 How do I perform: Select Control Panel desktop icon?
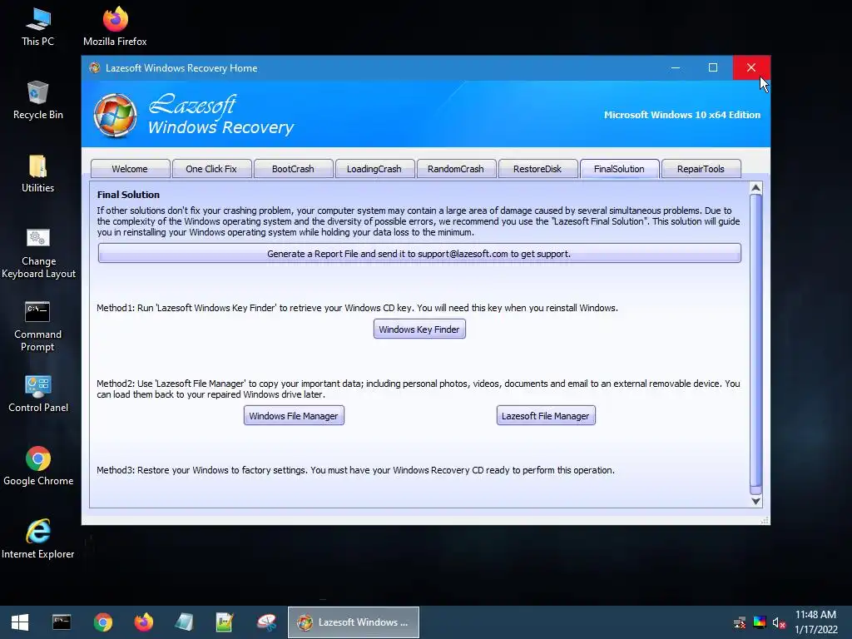(38, 394)
